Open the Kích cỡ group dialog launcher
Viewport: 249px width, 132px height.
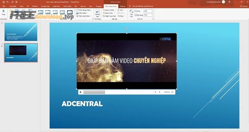[153, 19]
